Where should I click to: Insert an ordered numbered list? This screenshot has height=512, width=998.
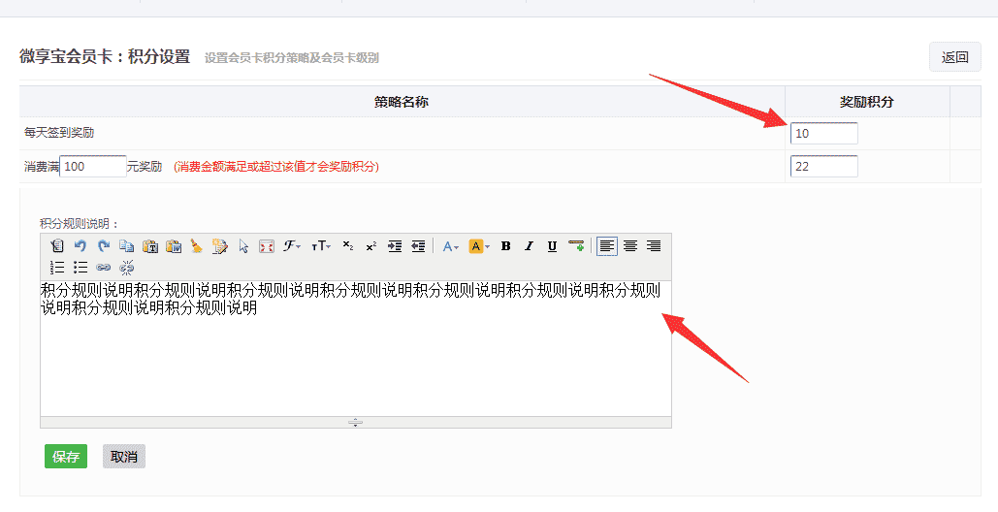[57, 268]
